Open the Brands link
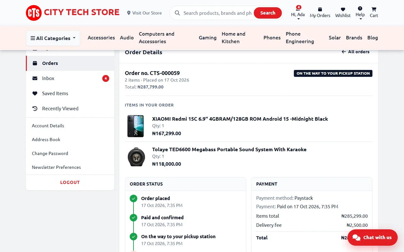Screen dimensions: 404x252 pos(354,38)
